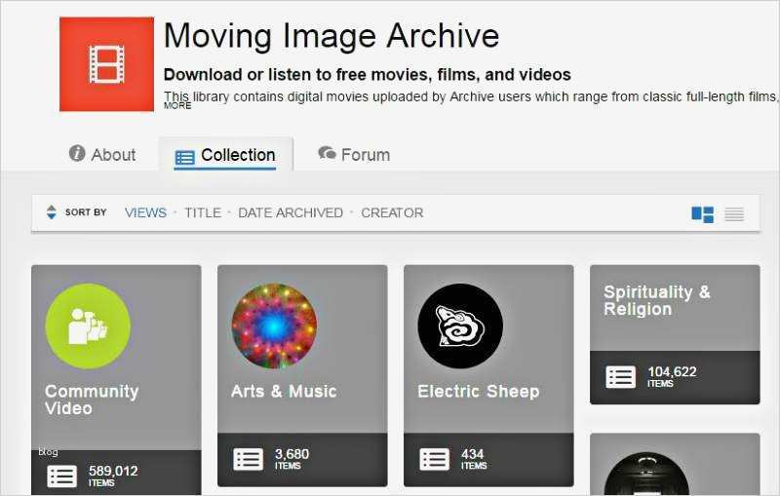Switch to tile grid view
The image size is (780, 496).
tap(702, 214)
